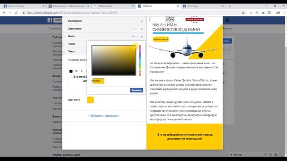Image resolution: width=287 pixels, height=161 pixels.
Task: Grab the drag handle beside the Фото row
Action: pyautogui.click(x=64, y=37)
